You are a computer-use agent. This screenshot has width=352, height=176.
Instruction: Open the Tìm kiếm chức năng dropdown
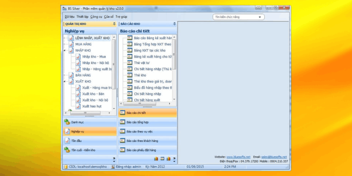(260, 17)
